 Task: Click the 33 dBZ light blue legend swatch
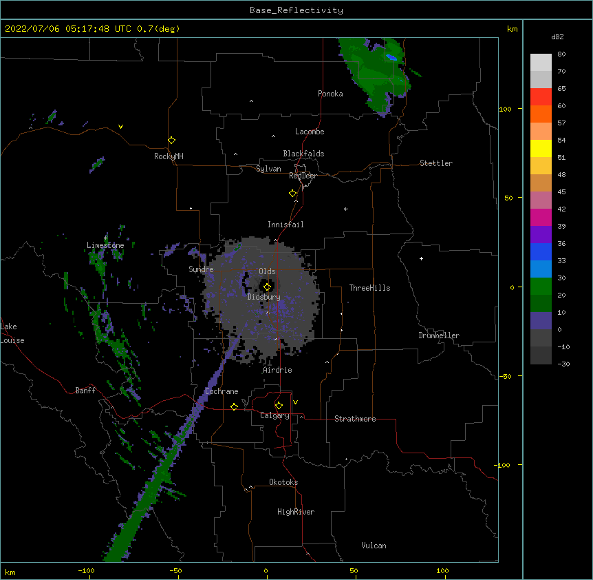coord(541,269)
